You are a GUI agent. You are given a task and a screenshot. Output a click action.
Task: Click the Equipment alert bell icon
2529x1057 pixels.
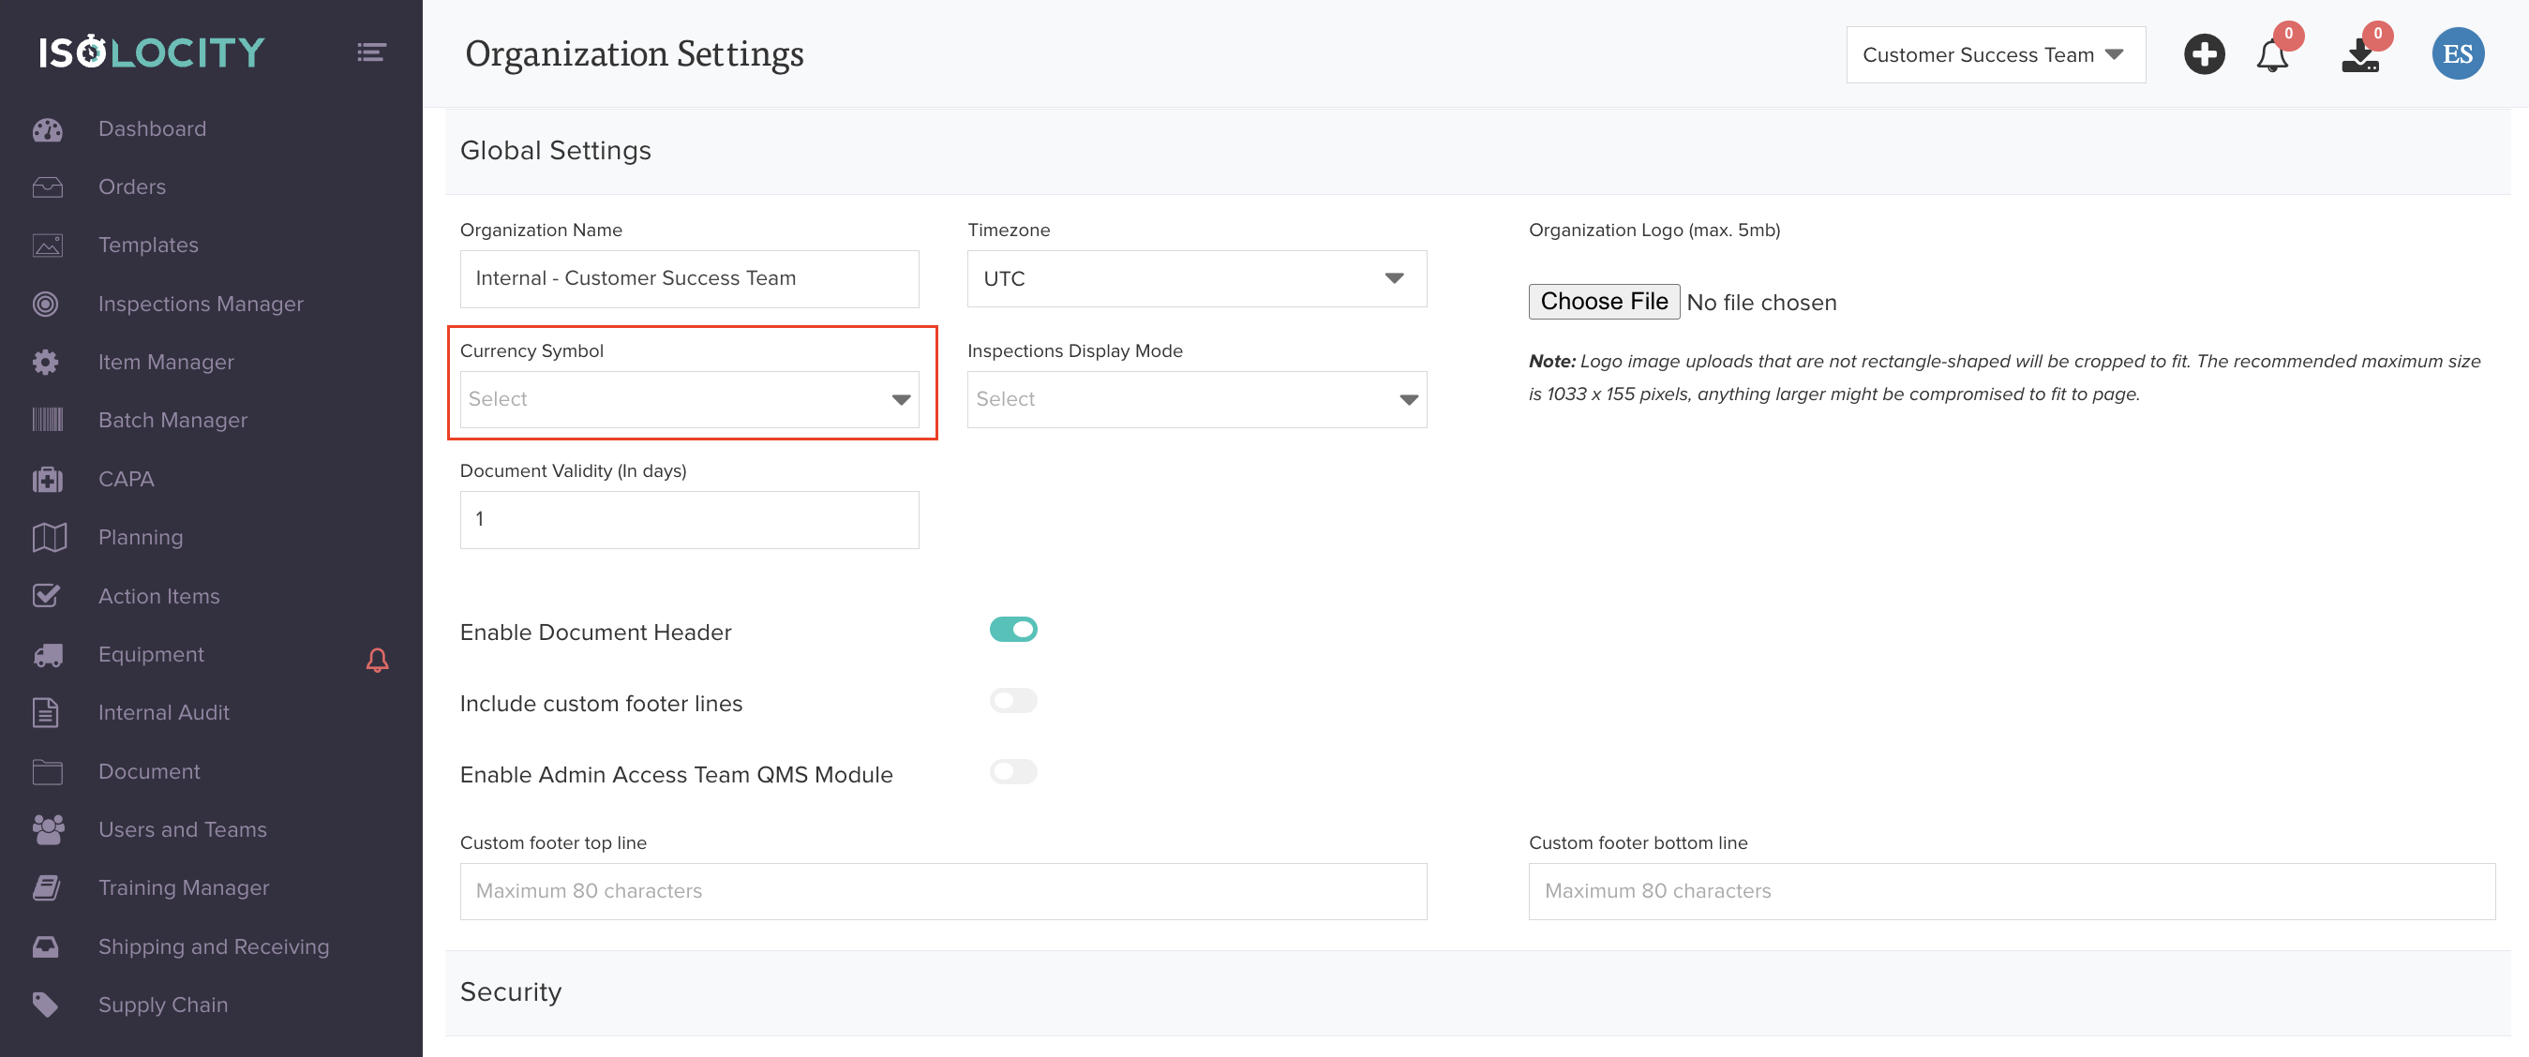[377, 660]
